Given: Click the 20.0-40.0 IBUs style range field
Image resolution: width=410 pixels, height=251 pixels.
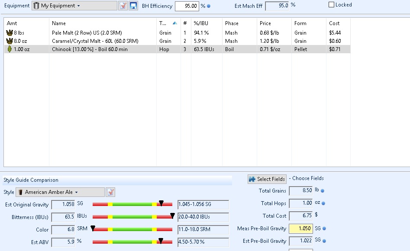Looking at the screenshot, I should tap(203, 217).
